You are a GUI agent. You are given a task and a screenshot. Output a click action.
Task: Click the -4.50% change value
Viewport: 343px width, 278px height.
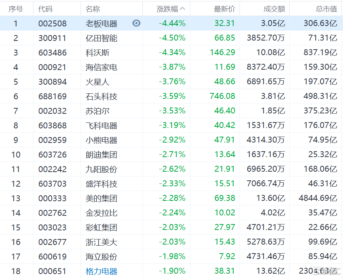pyautogui.click(x=172, y=38)
